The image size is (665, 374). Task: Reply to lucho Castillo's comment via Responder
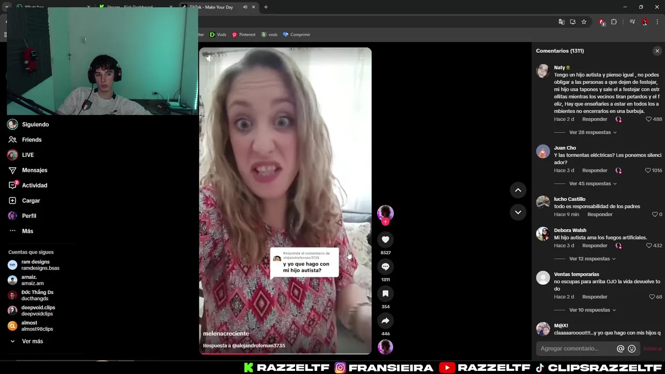(x=600, y=214)
